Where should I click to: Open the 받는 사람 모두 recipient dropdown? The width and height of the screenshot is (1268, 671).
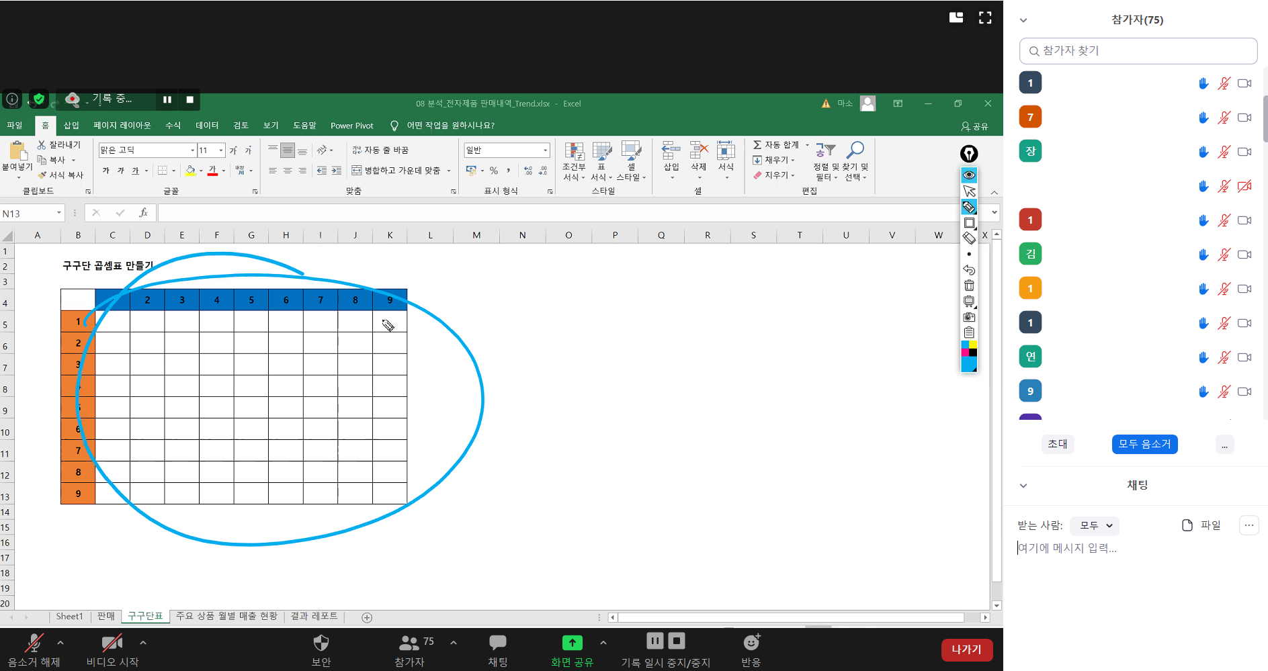tap(1095, 525)
